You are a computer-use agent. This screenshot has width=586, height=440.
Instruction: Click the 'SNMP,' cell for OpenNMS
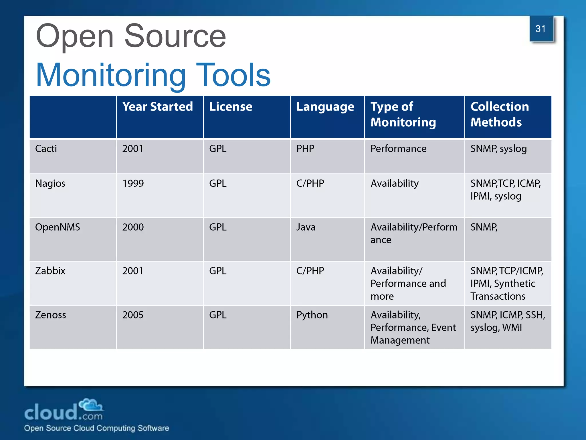coord(508,239)
